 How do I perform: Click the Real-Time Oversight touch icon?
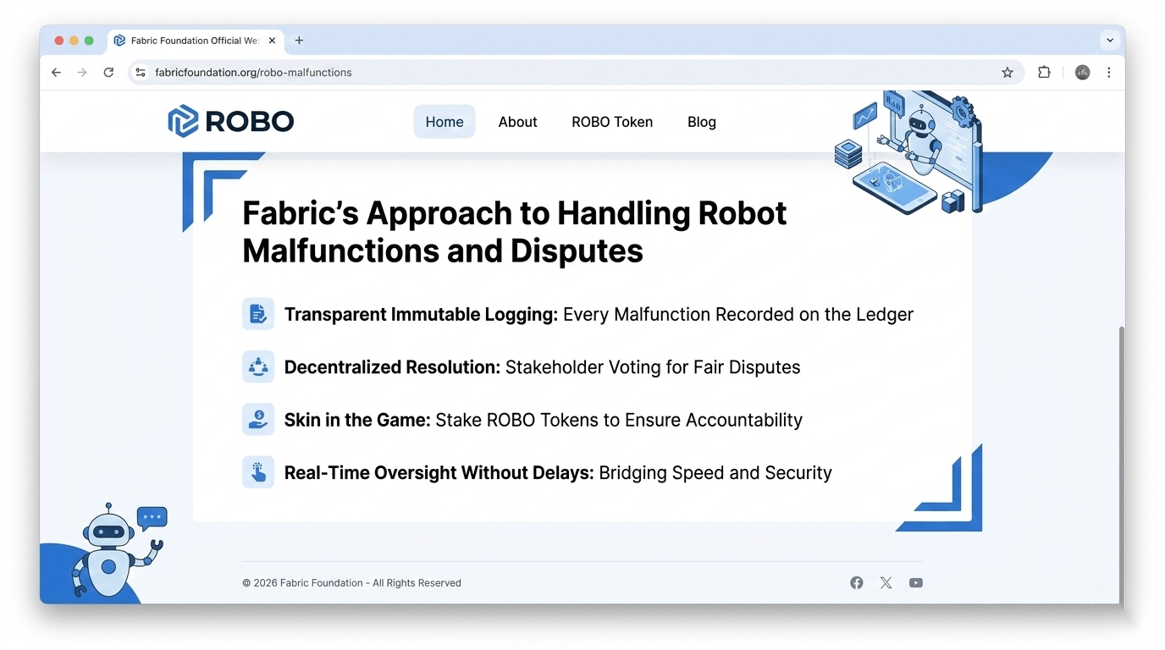(258, 472)
